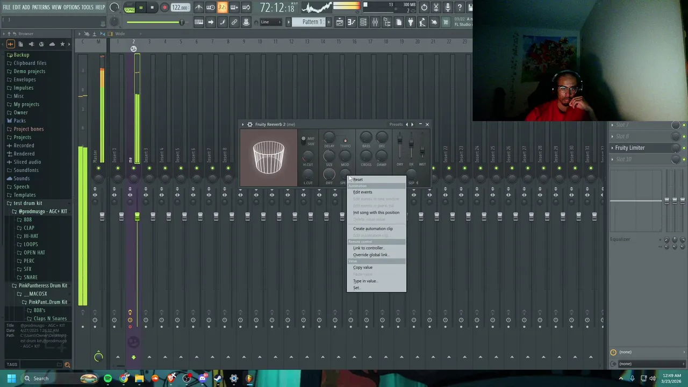Open the mixer toolbar icon
This screenshot has width=688, height=387.
(x=375, y=22)
